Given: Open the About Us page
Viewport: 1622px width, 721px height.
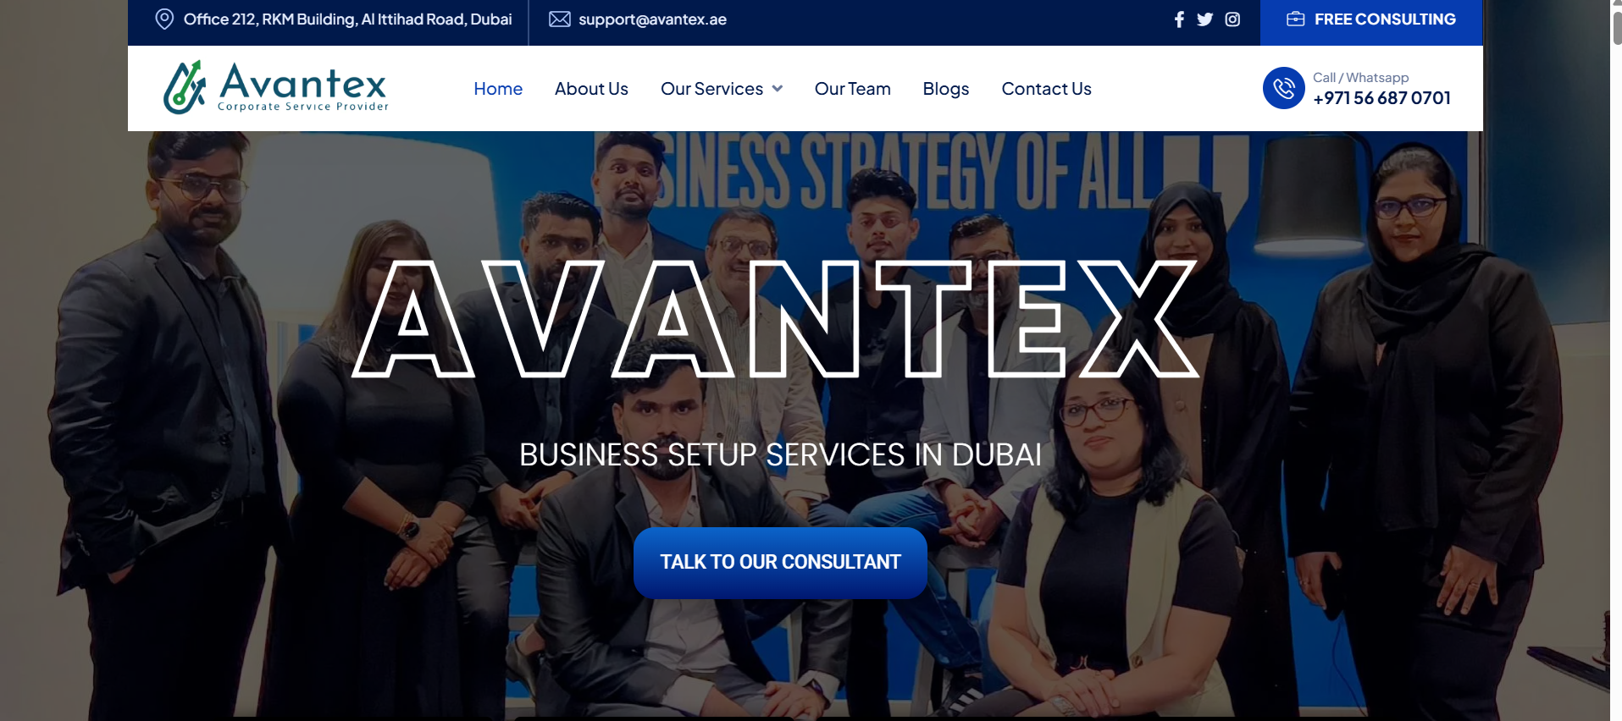Looking at the screenshot, I should [591, 89].
